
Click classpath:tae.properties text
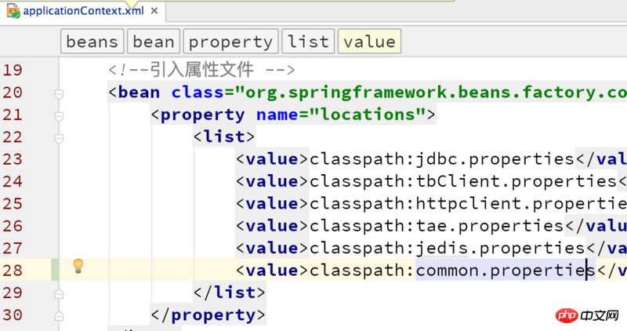pos(437,226)
